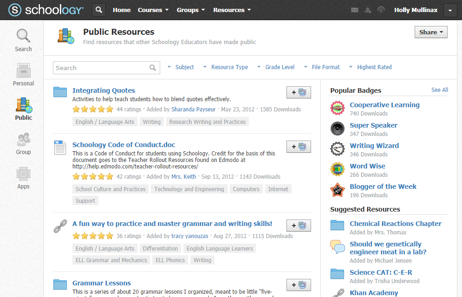The height and width of the screenshot is (297, 462).
Task: Open the Grade Level filter dropdown
Action: (276, 67)
